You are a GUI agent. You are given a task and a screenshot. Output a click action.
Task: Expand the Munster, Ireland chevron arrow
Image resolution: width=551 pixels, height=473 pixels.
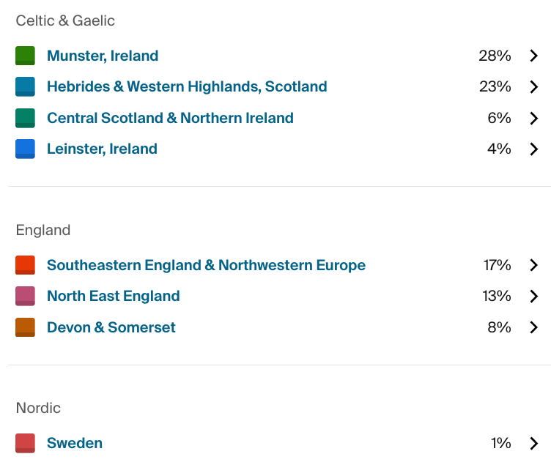pyautogui.click(x=533, y=56)
